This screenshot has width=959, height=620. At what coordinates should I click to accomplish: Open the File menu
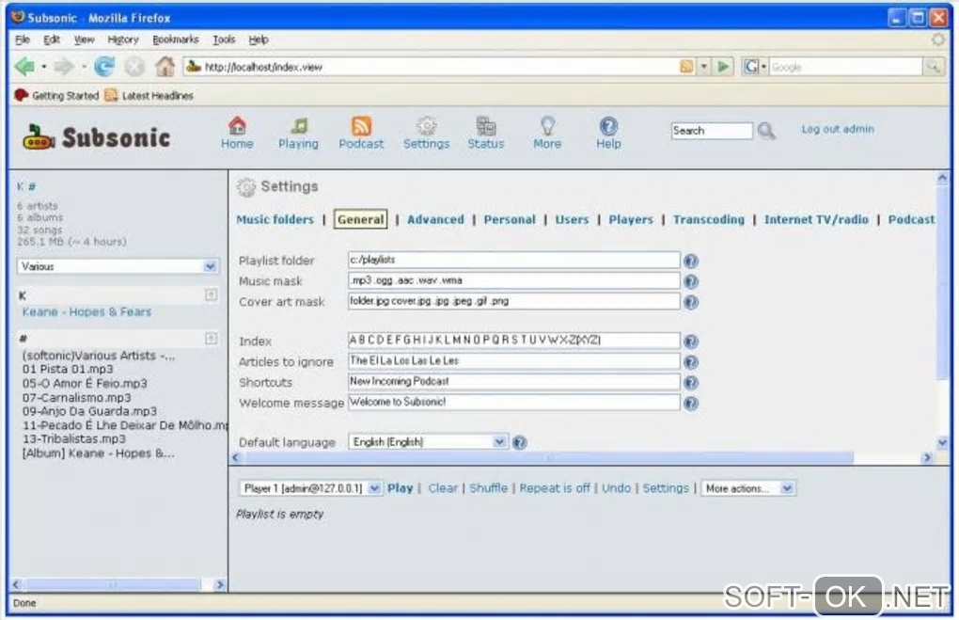23,40
